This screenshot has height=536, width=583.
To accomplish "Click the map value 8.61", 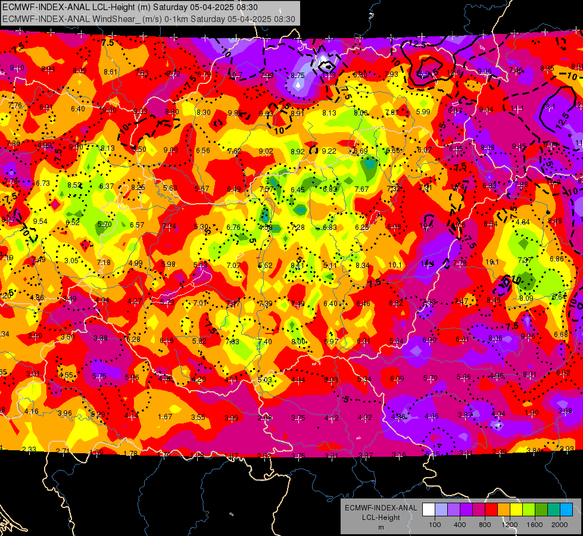I will [110, 72].
